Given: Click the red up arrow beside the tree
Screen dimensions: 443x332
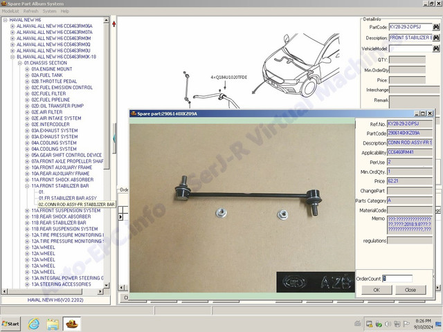Looking at the screenshot, I should (x=114, y=24).
